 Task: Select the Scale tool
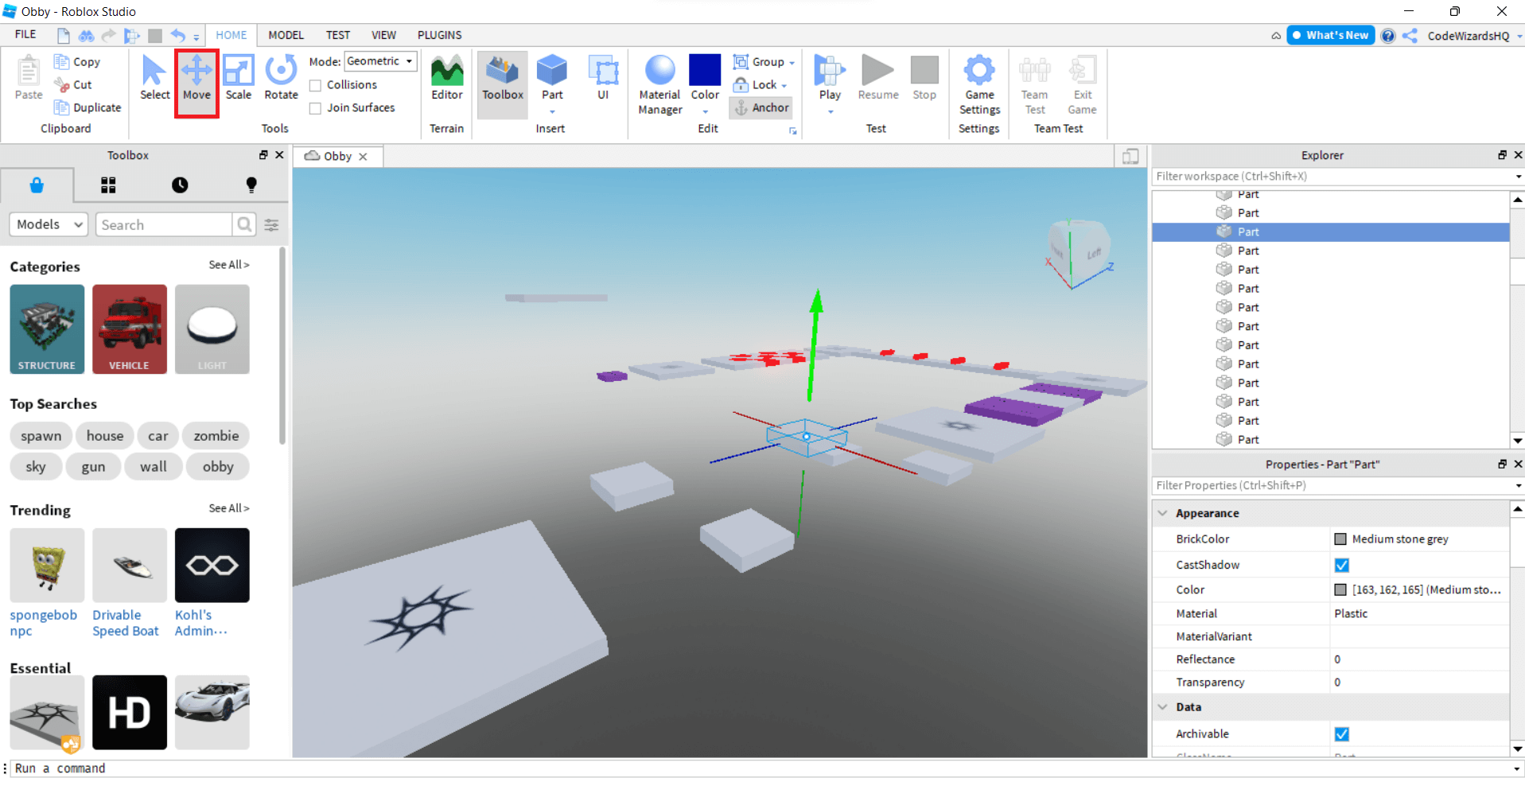238,82
